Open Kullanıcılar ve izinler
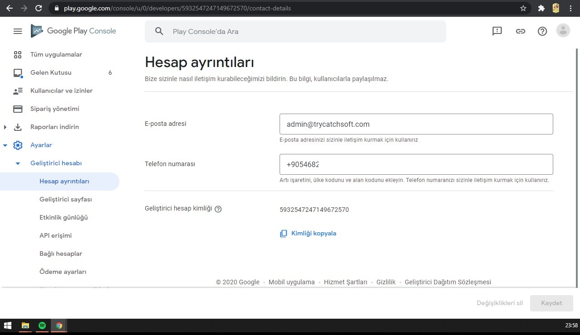Image resolution: width=580 pixels, height=335 pixels. (61, 91)
